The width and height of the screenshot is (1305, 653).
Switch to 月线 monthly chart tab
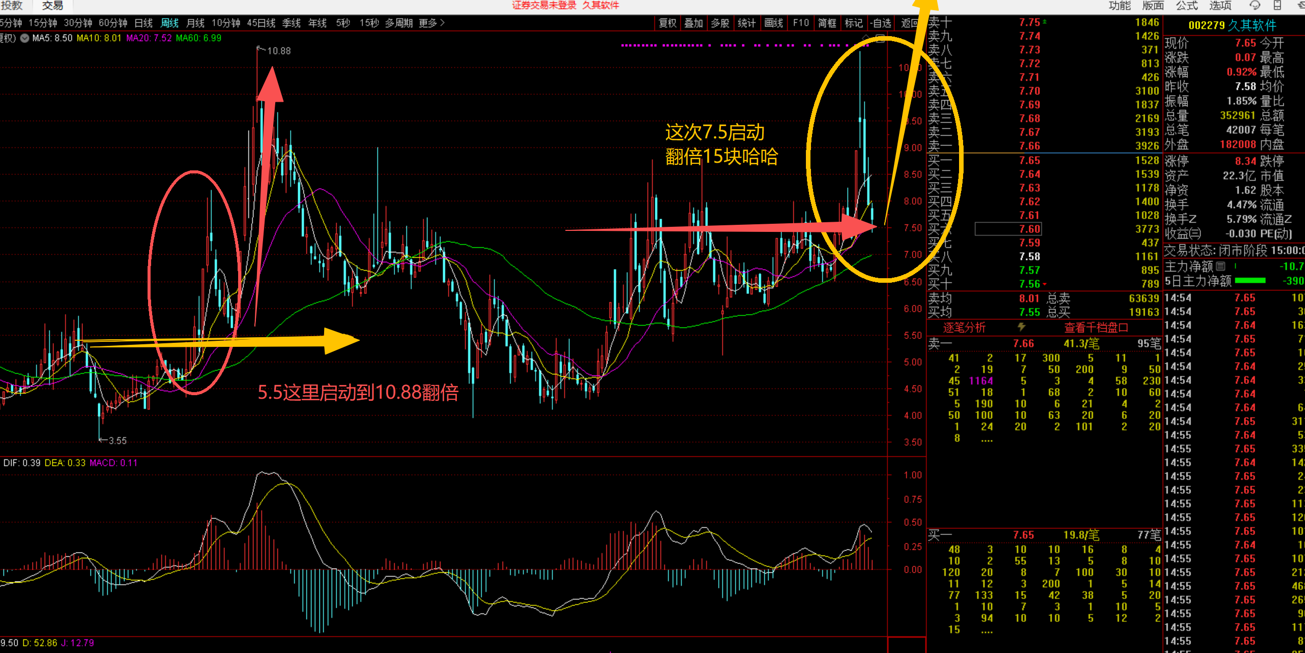coord(195,23)
